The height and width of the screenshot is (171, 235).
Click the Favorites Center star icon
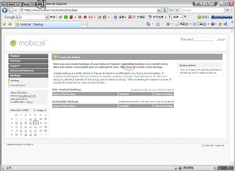tap(4, 24)
